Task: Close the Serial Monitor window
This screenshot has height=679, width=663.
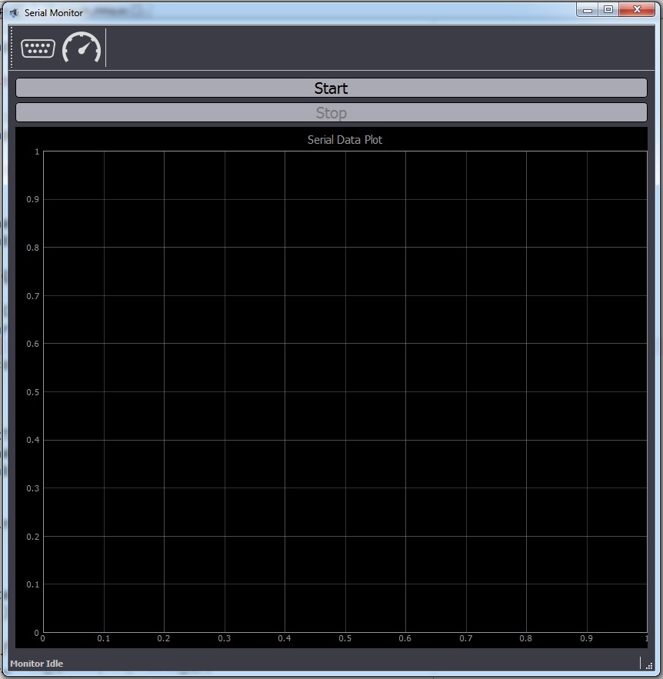Action: [637, 9]
